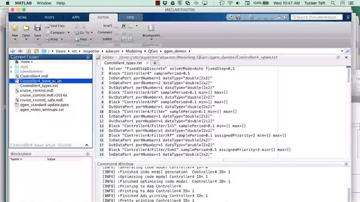Click the back navigation arrow in the address bar
Screen dimensions: 360x202
tap(12, 51)
